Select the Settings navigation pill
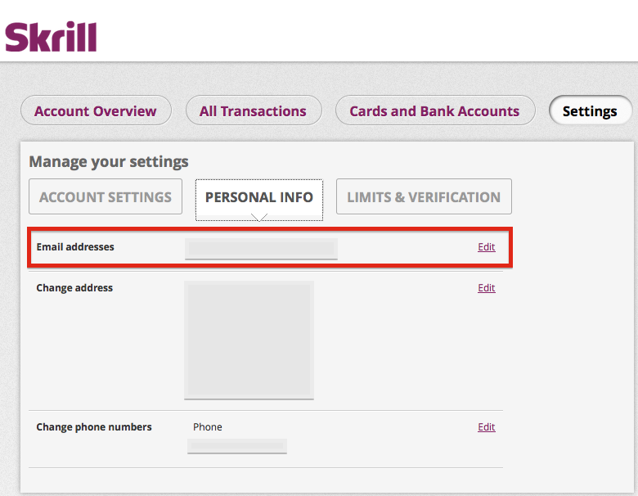 point(590,110)
